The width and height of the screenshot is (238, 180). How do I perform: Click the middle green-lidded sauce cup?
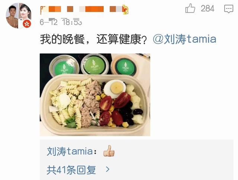[95, 64]
